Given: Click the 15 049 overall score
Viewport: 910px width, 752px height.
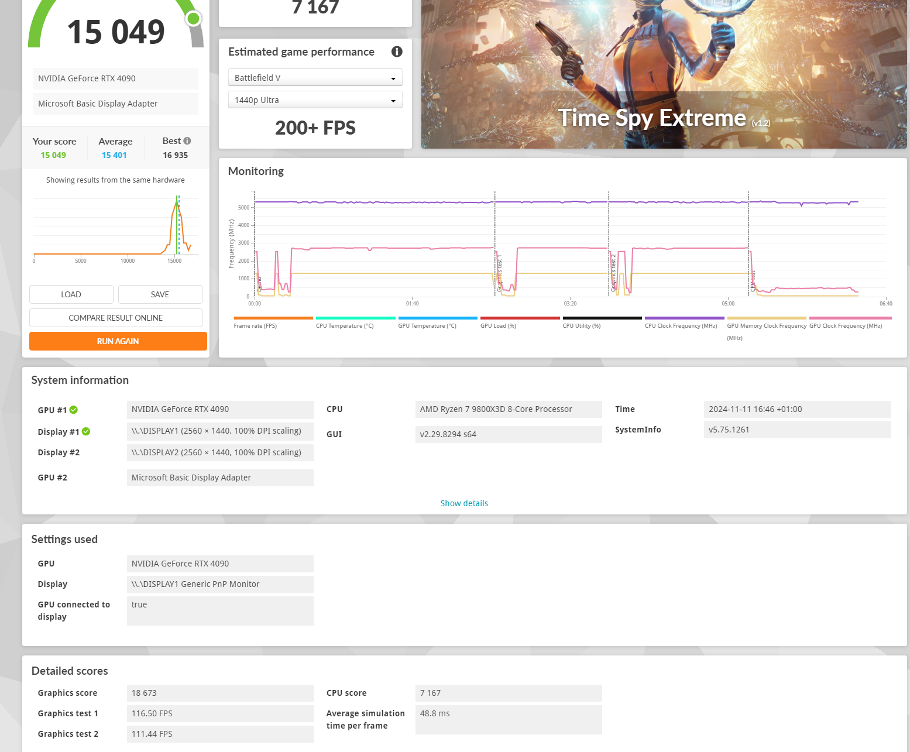Looking at the screenshot, I should 116,32.
